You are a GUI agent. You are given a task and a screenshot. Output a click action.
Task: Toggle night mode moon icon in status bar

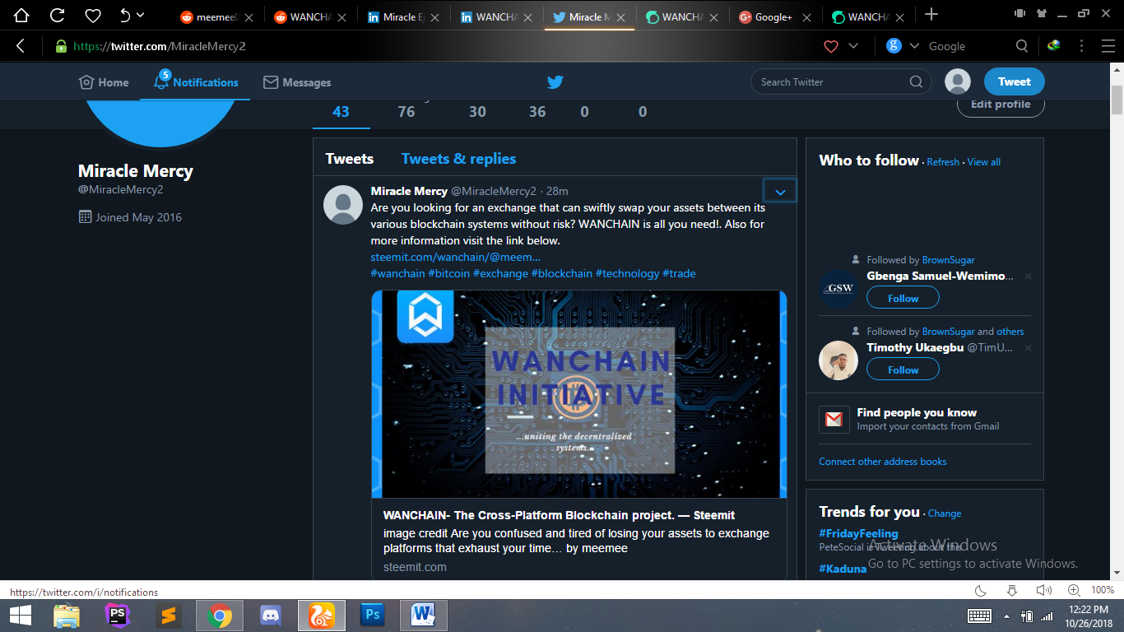click(x=981, y=591)
